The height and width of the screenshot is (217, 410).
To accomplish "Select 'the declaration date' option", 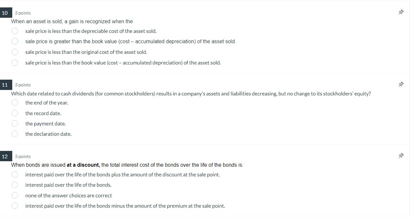I will tap(15, 134).
